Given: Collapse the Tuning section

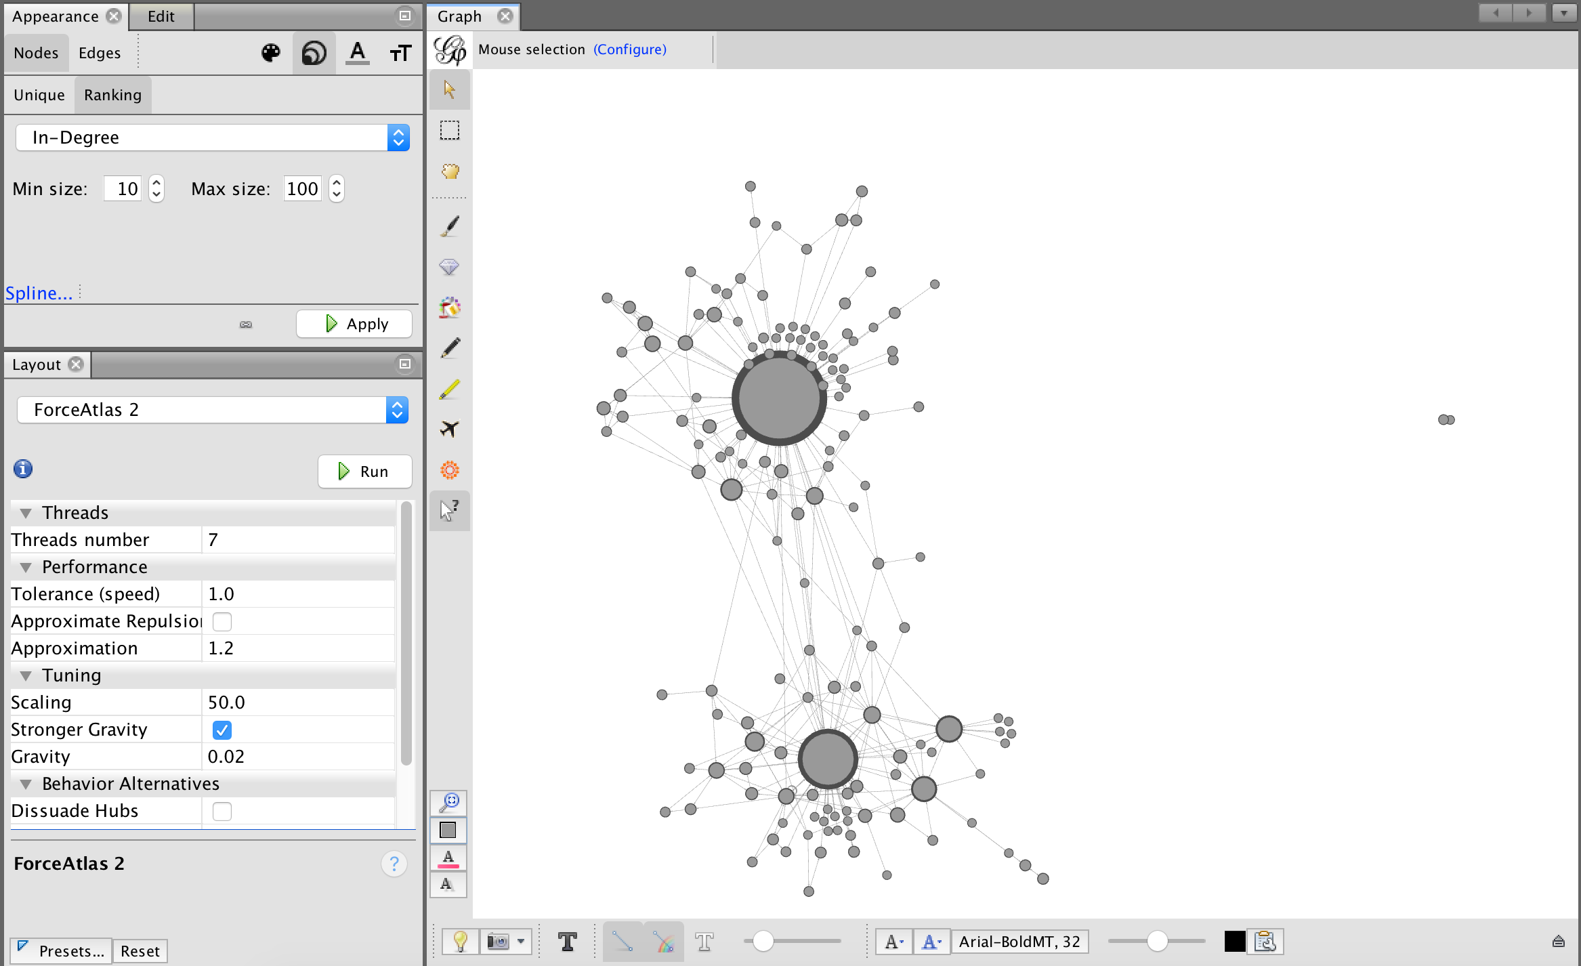Looking at the screenshot, I should click(x=26, y=675).
